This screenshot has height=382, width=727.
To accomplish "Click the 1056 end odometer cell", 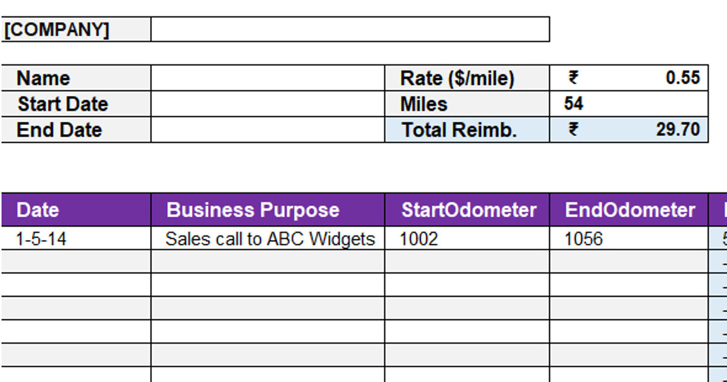I will [x=628, y=238].
